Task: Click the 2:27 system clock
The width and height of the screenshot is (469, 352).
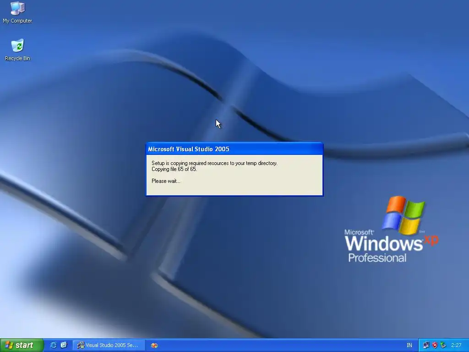Action: [x=456, y=345]
